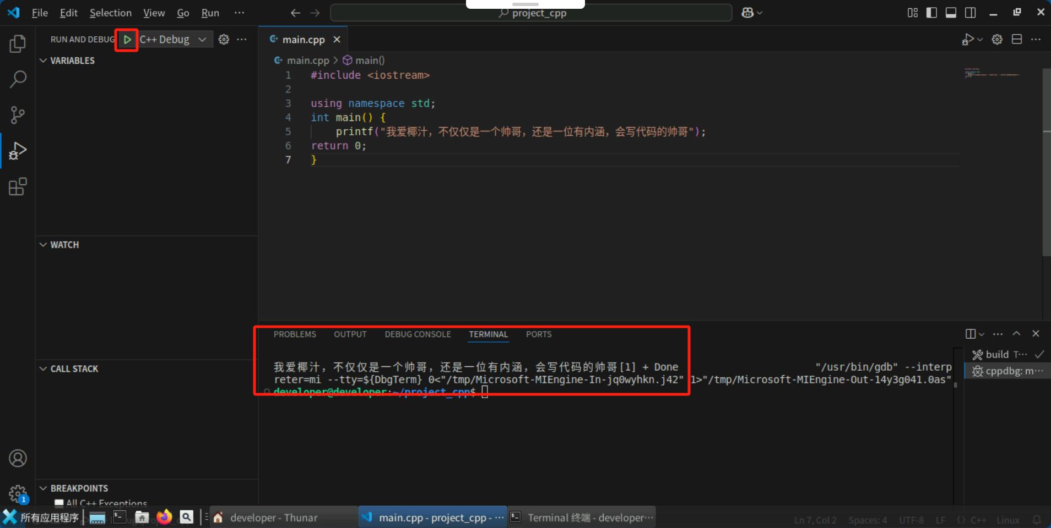
Task: Start debugging with the green play icon
Action: (127, 40)
